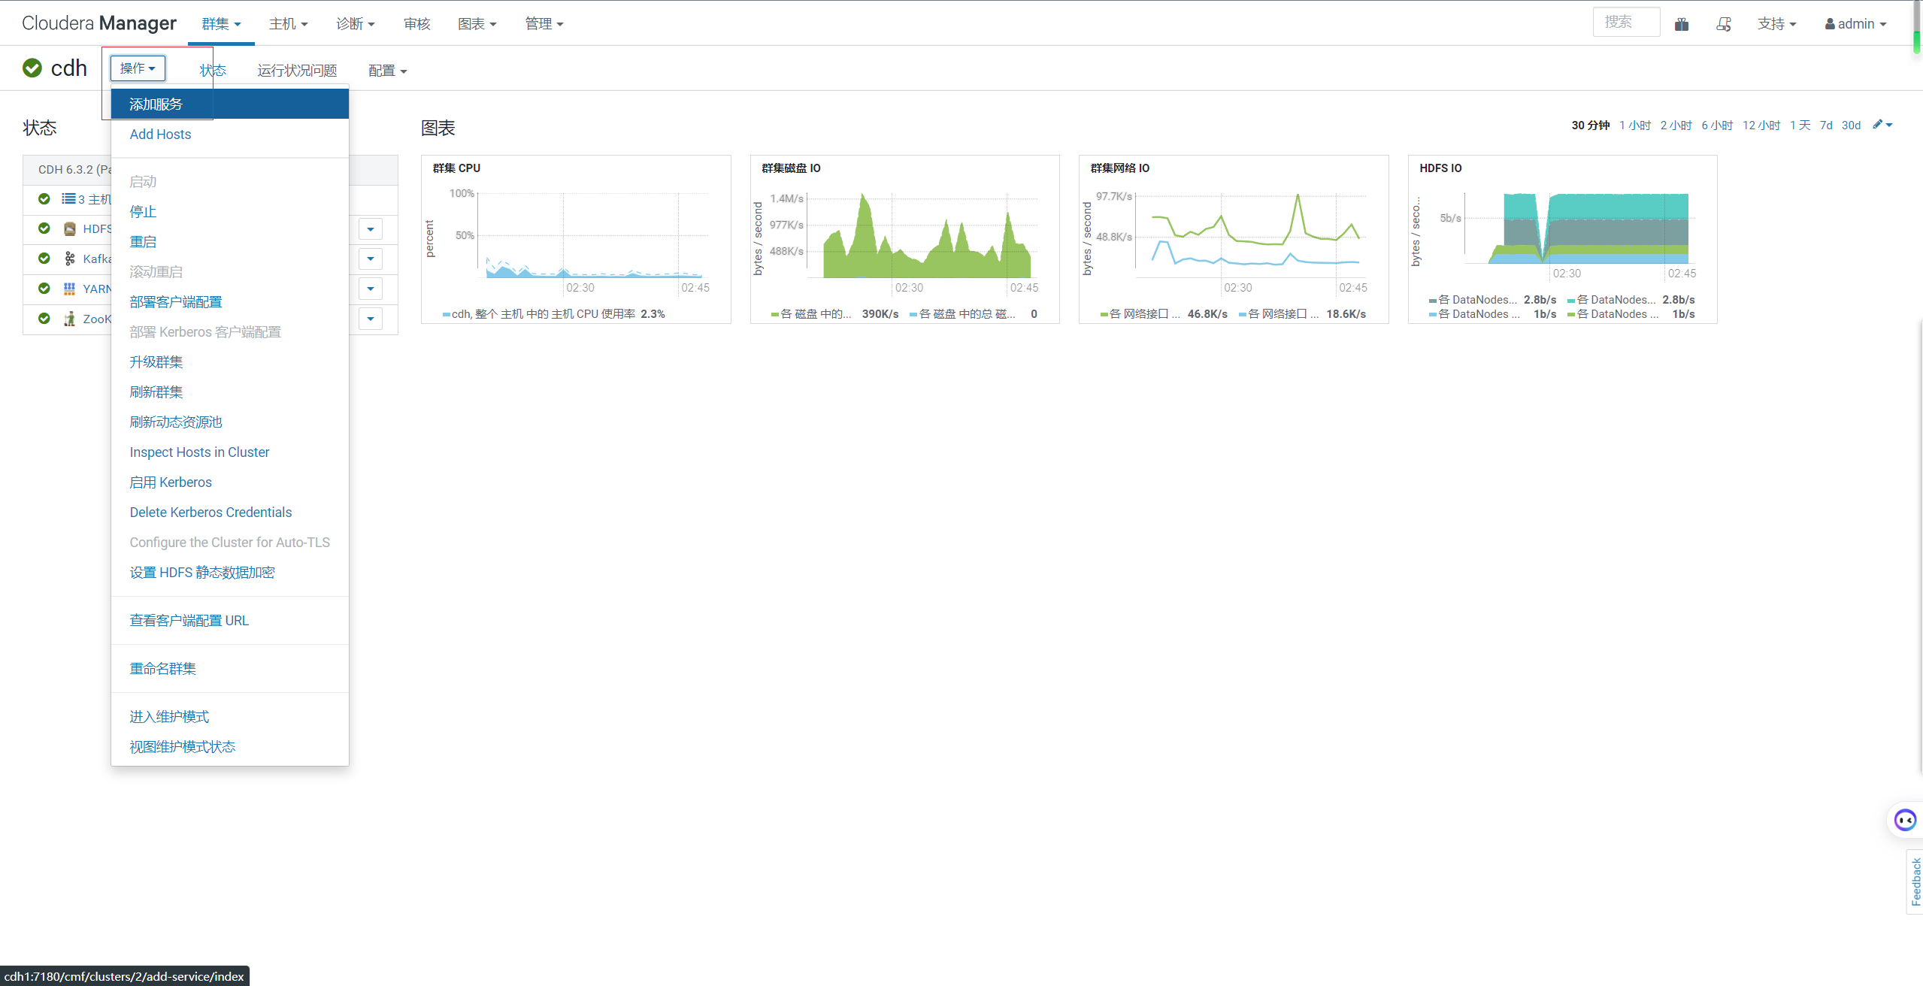
Task: Choose 设置 HDFS 静态数据加密
Action: point(230,573)
